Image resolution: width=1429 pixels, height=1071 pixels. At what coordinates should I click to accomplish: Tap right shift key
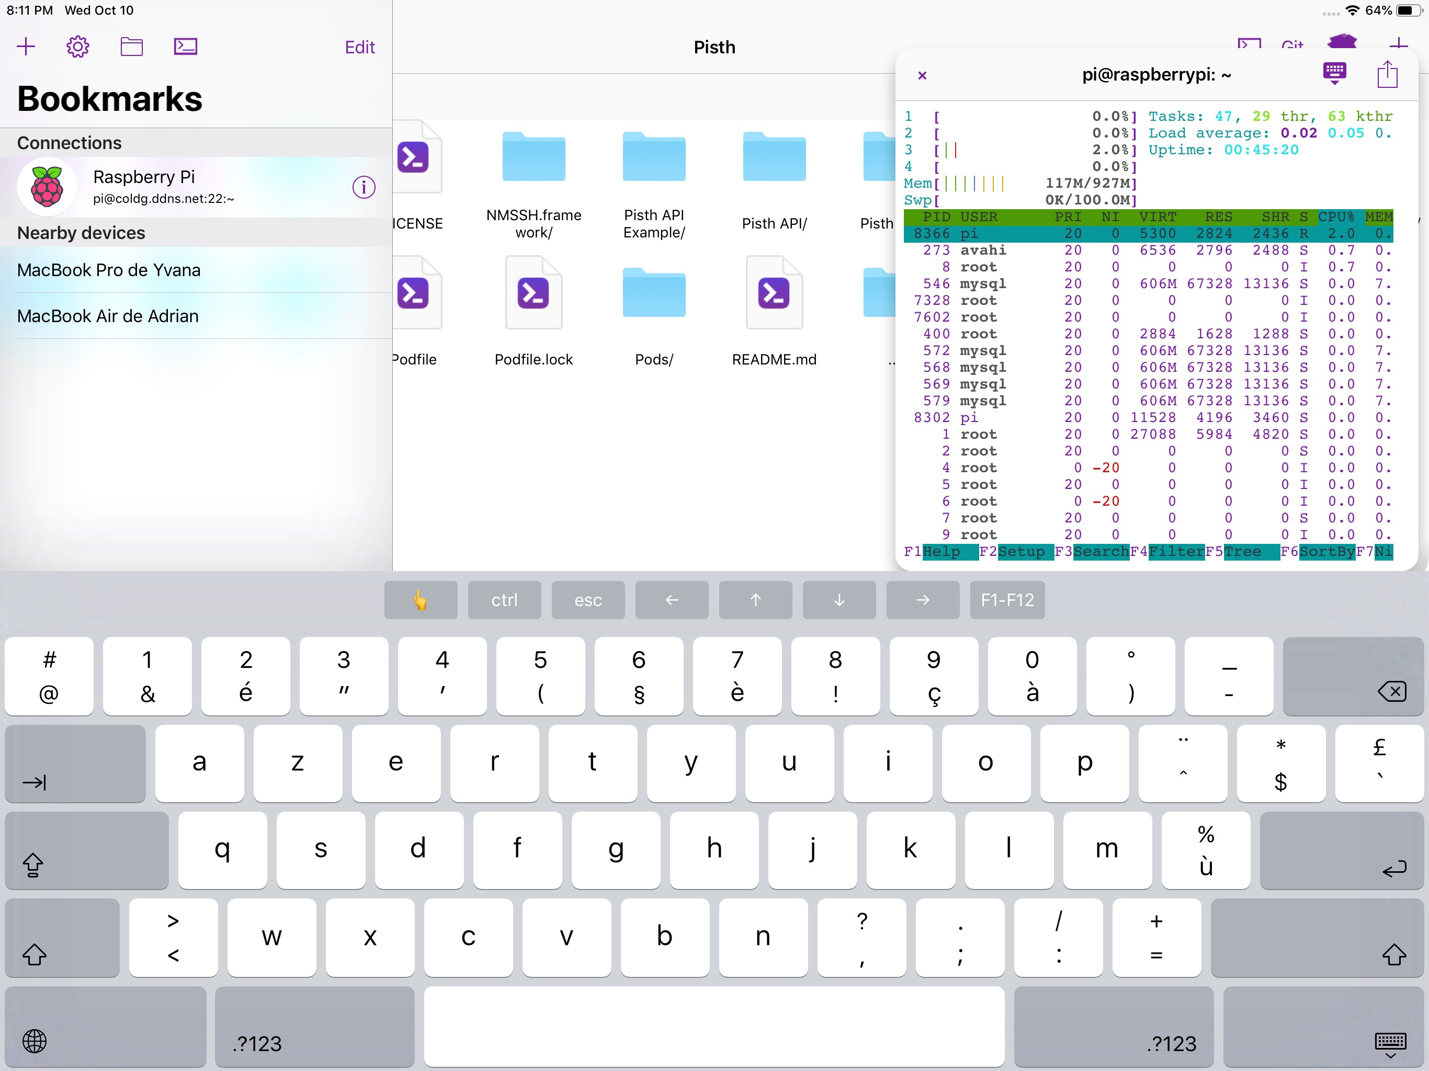pyautogui.click(x=1317, y=938)
